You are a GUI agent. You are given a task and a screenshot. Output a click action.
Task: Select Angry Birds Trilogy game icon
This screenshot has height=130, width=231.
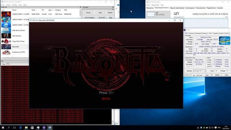click(6, 41)
